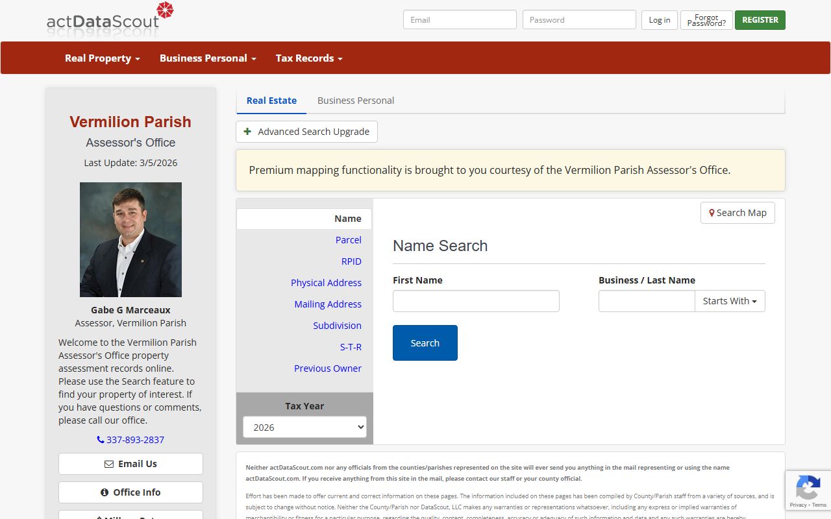Open the Search Map button
The image size is (831, 519).
[x=738, y=213]
